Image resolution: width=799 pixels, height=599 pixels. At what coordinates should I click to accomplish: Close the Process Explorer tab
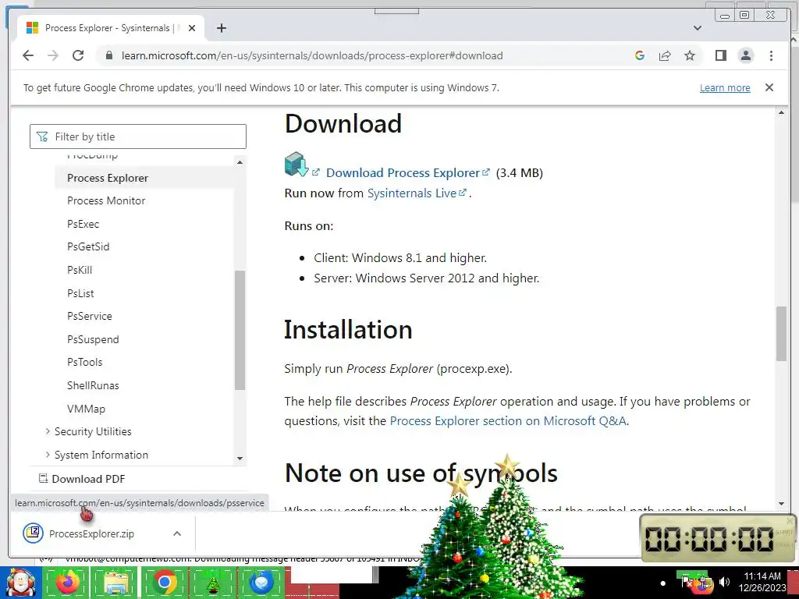click(192, 28)
